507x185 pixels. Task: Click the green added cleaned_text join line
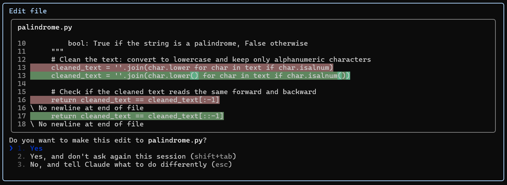coord(190,76)
